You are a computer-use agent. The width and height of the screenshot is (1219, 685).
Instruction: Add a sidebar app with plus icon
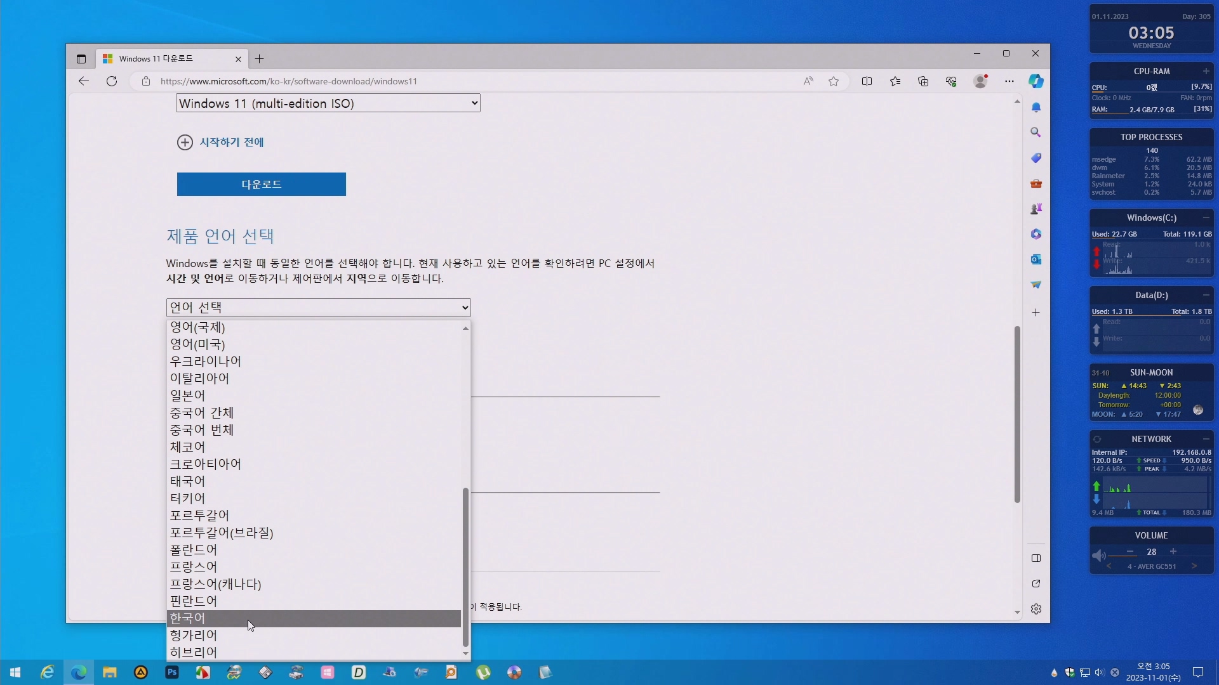(1036, 313)
